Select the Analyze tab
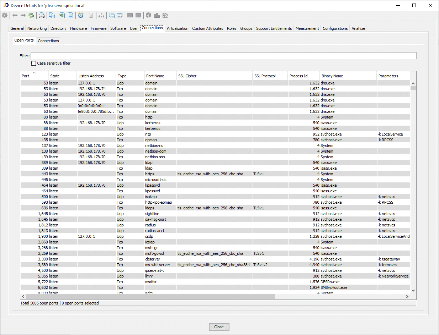The width and height of the screenshot is (439, 335). [358, 28]
